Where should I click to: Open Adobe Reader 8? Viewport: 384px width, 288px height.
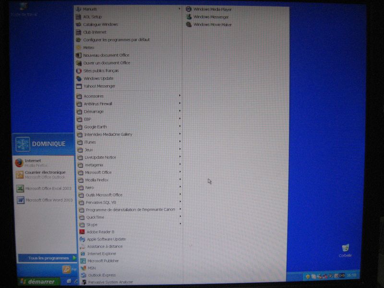click(x=97, y=232)
